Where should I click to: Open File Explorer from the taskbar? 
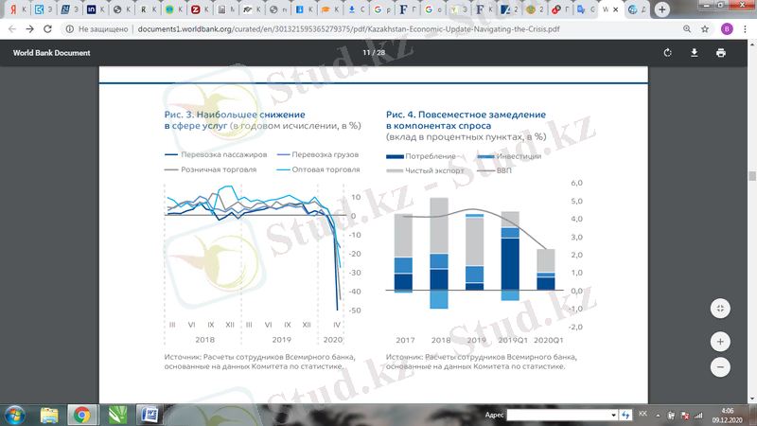tap(49, 415)
